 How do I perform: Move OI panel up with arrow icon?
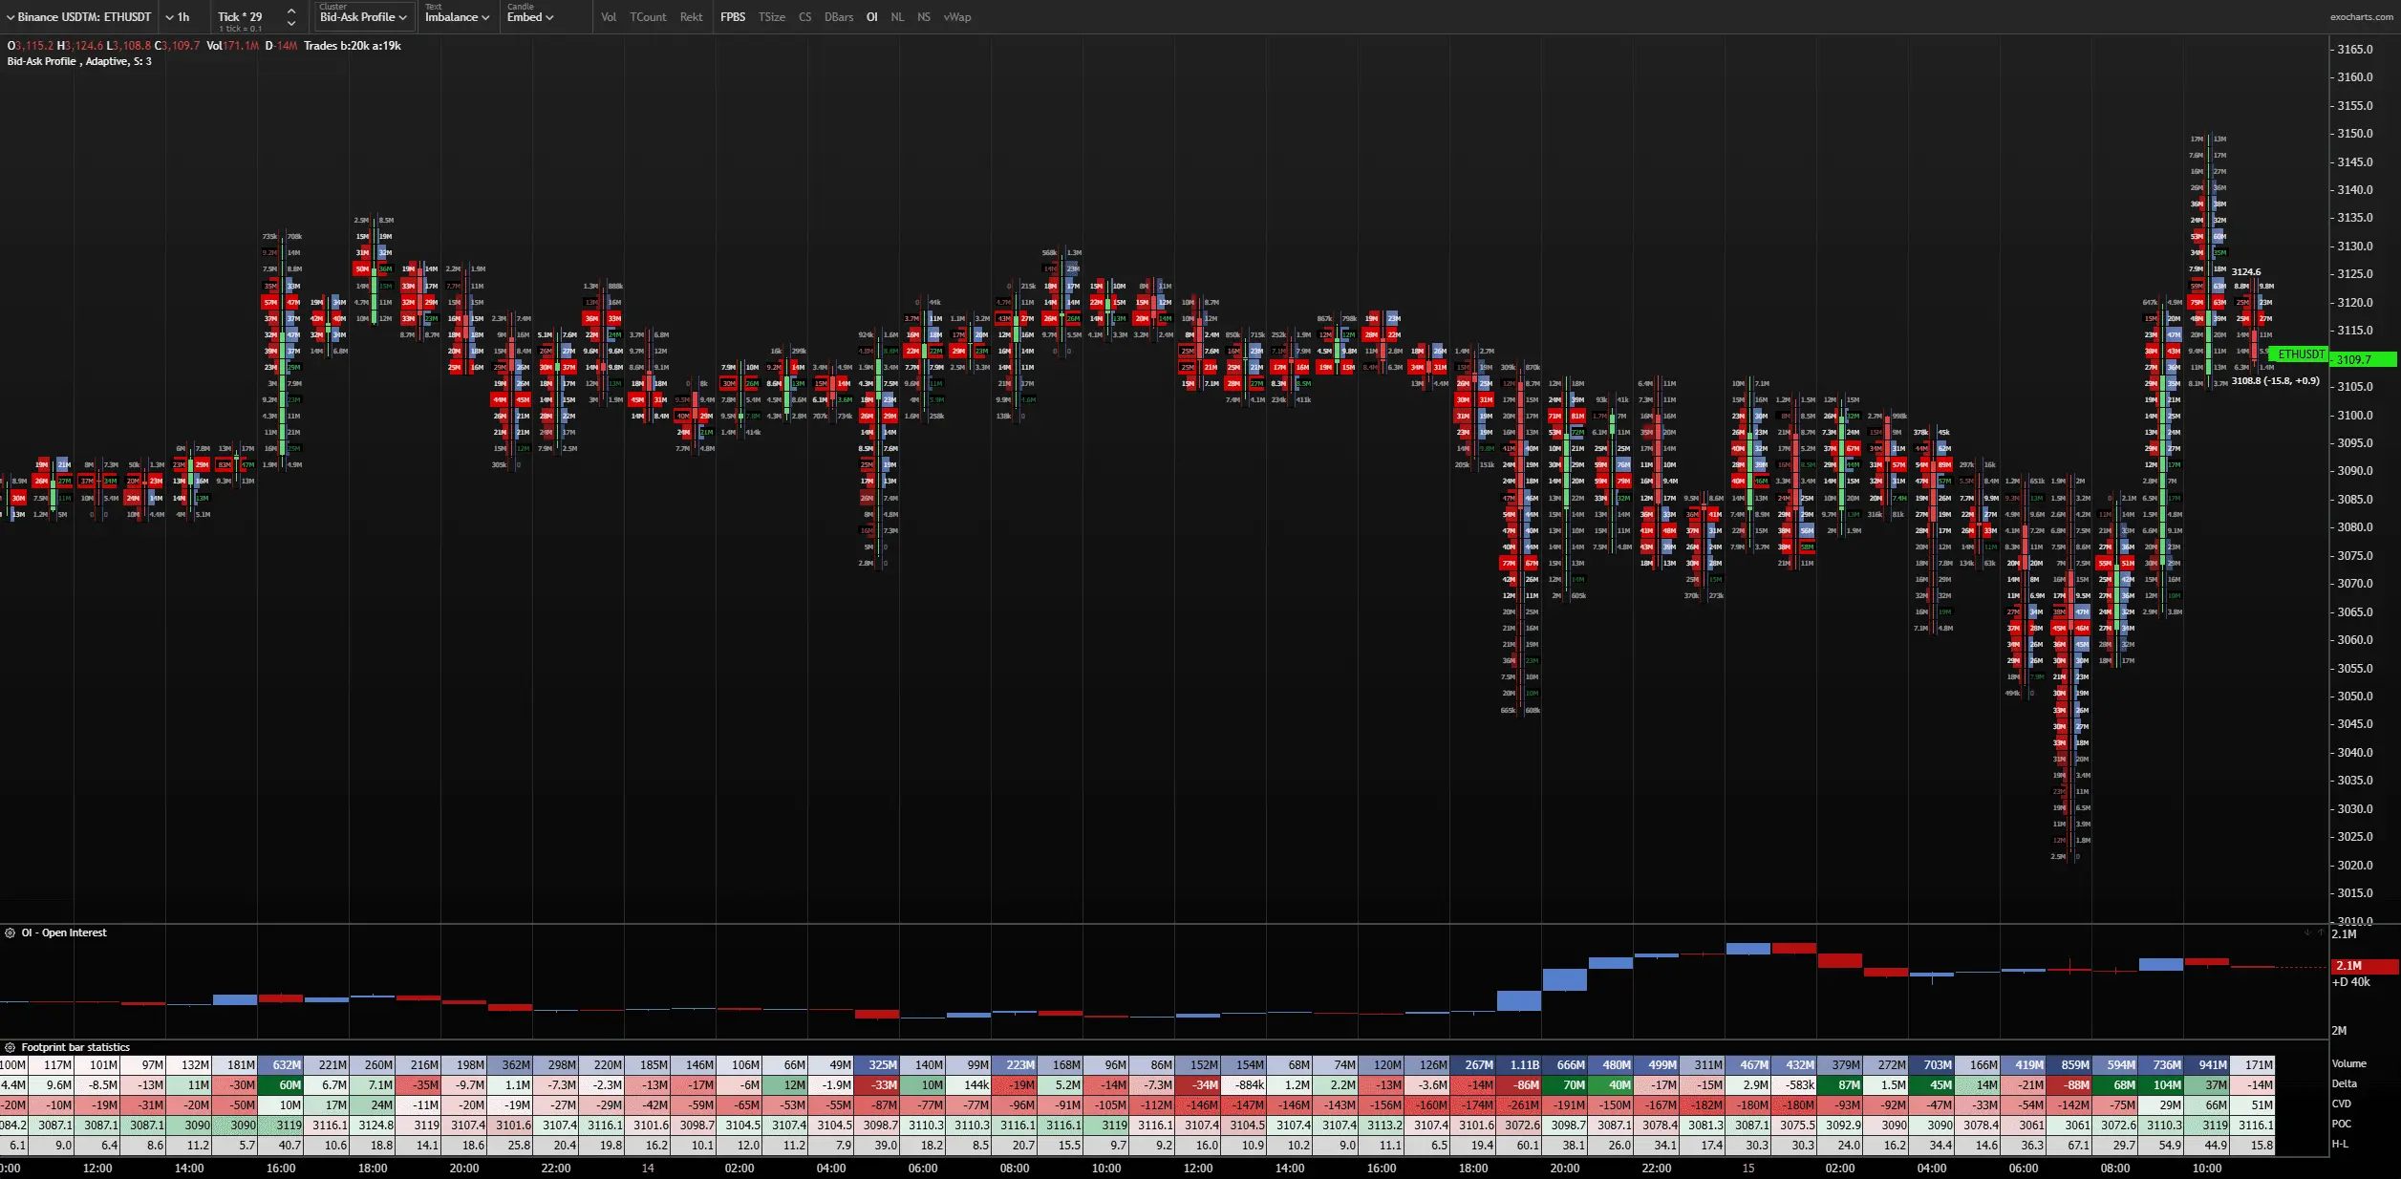2321,932
